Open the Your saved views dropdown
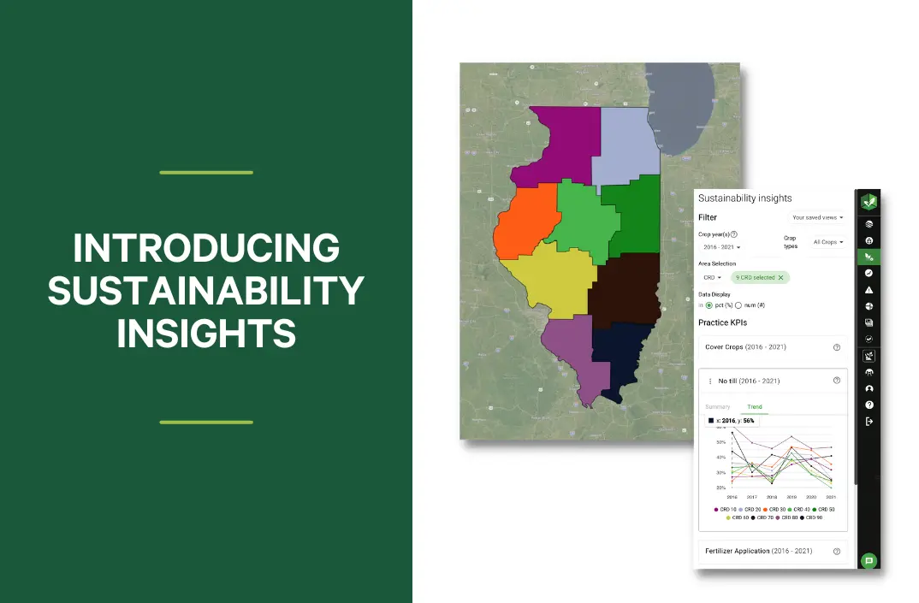The width and height of the screenshot is (919, 603). click(x=817, y=217)
